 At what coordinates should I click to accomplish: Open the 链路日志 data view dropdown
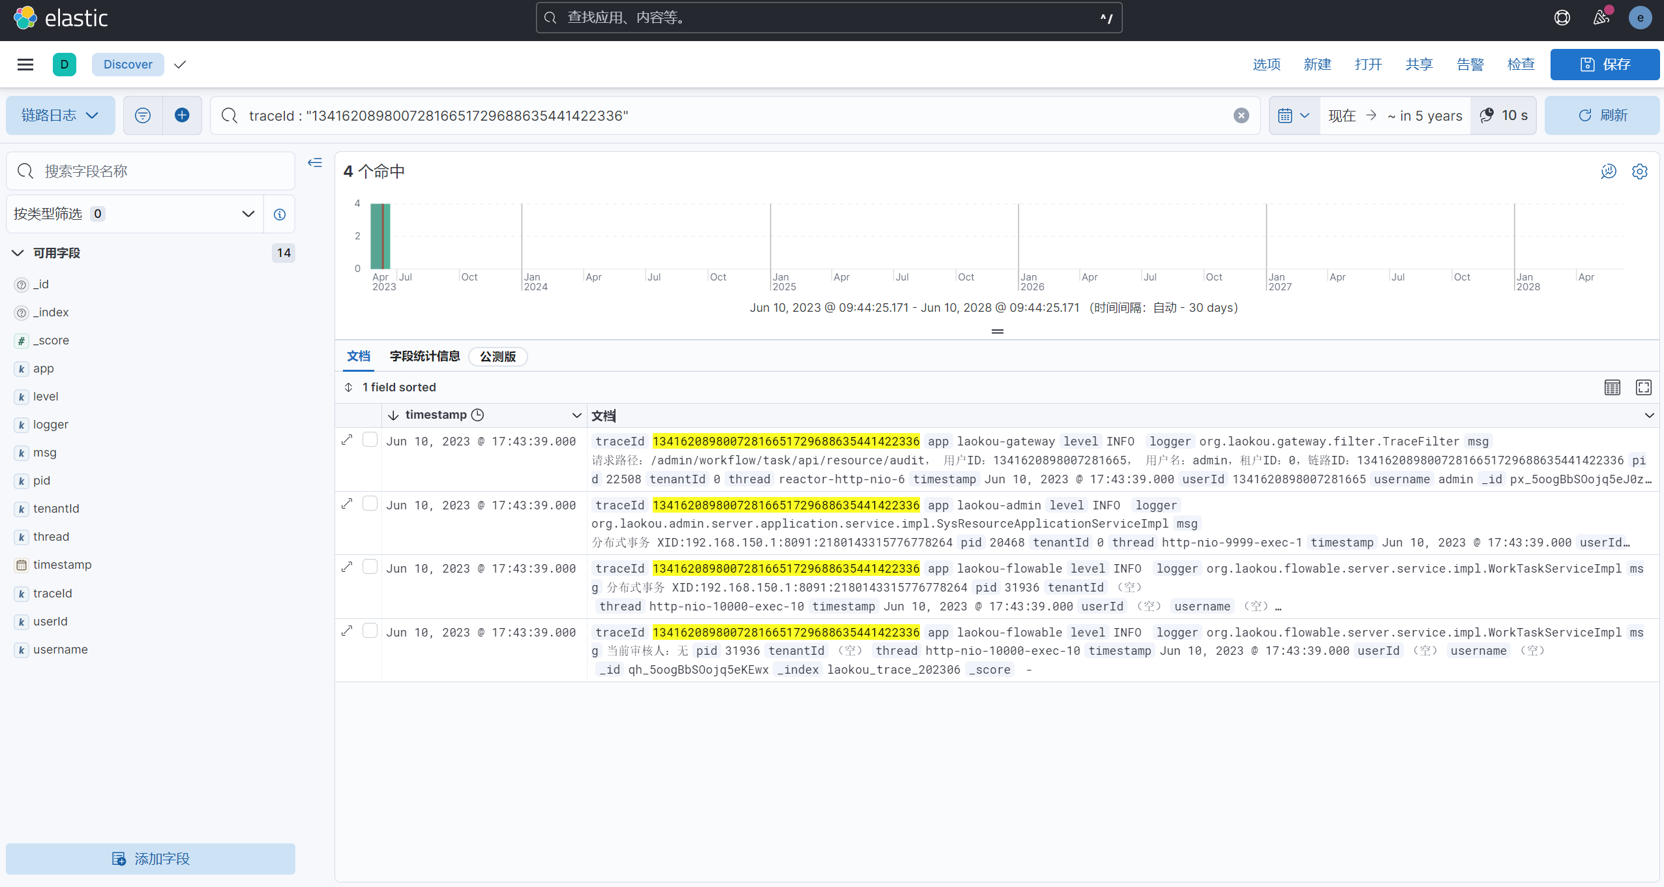[x=60, y=115]
